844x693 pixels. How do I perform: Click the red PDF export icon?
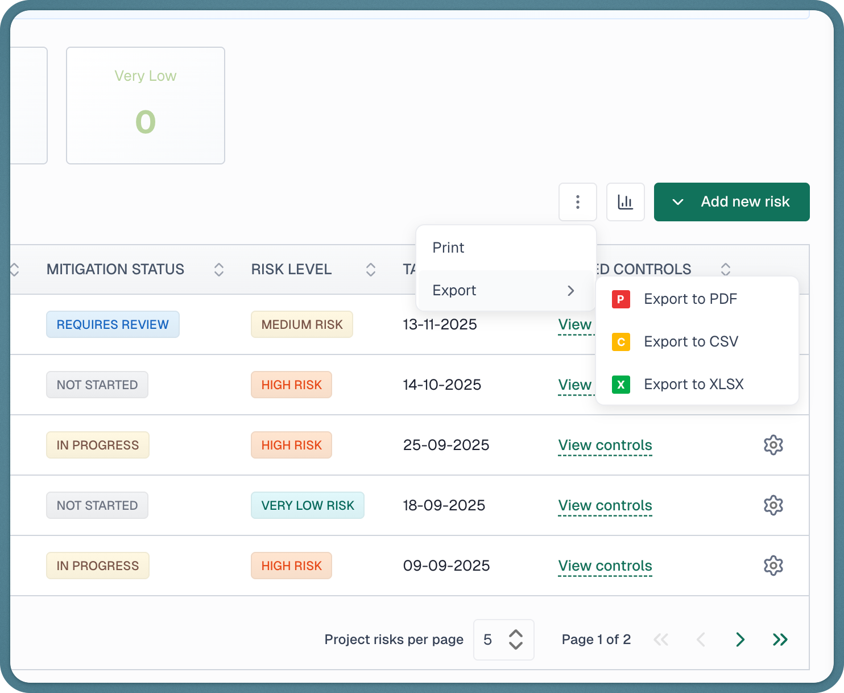620,299
